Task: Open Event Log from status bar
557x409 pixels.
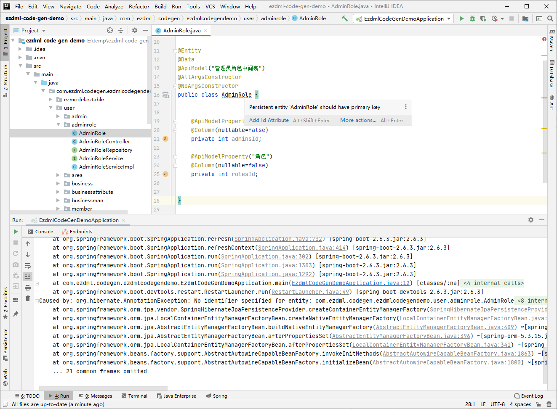Action: click(528, 396)
